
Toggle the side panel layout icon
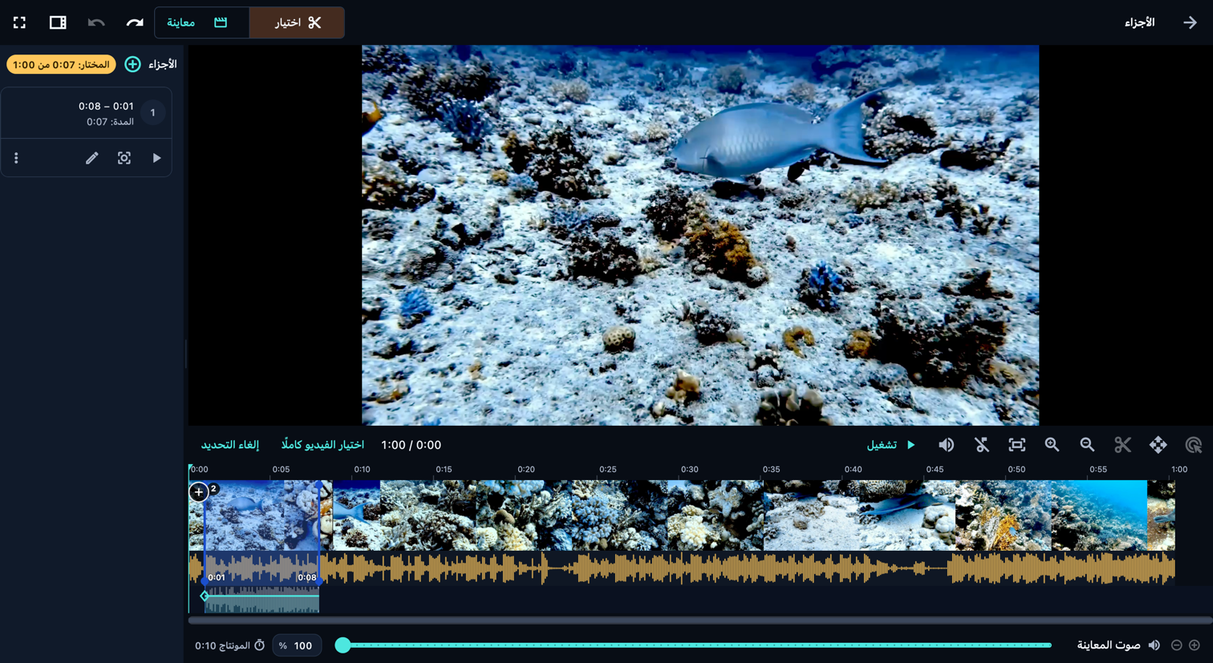coord(58,22)
